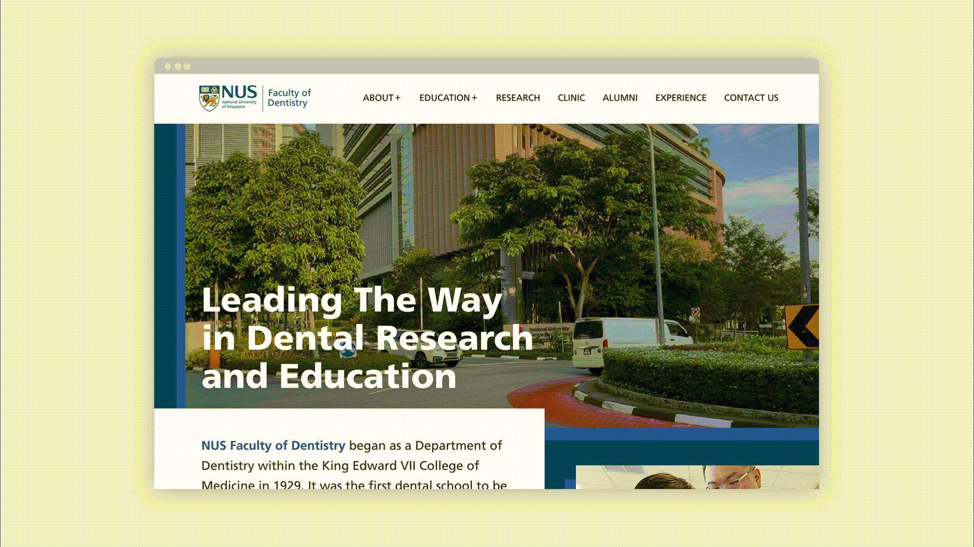Image resolution: width=974 pixels, height=547 pixels.
Task: Expand the ABOUT + dropdown menu
Action: click(x=382, y=98)
